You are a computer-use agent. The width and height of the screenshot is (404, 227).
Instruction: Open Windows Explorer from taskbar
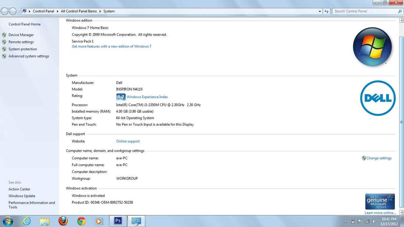(x=45, y=221)
